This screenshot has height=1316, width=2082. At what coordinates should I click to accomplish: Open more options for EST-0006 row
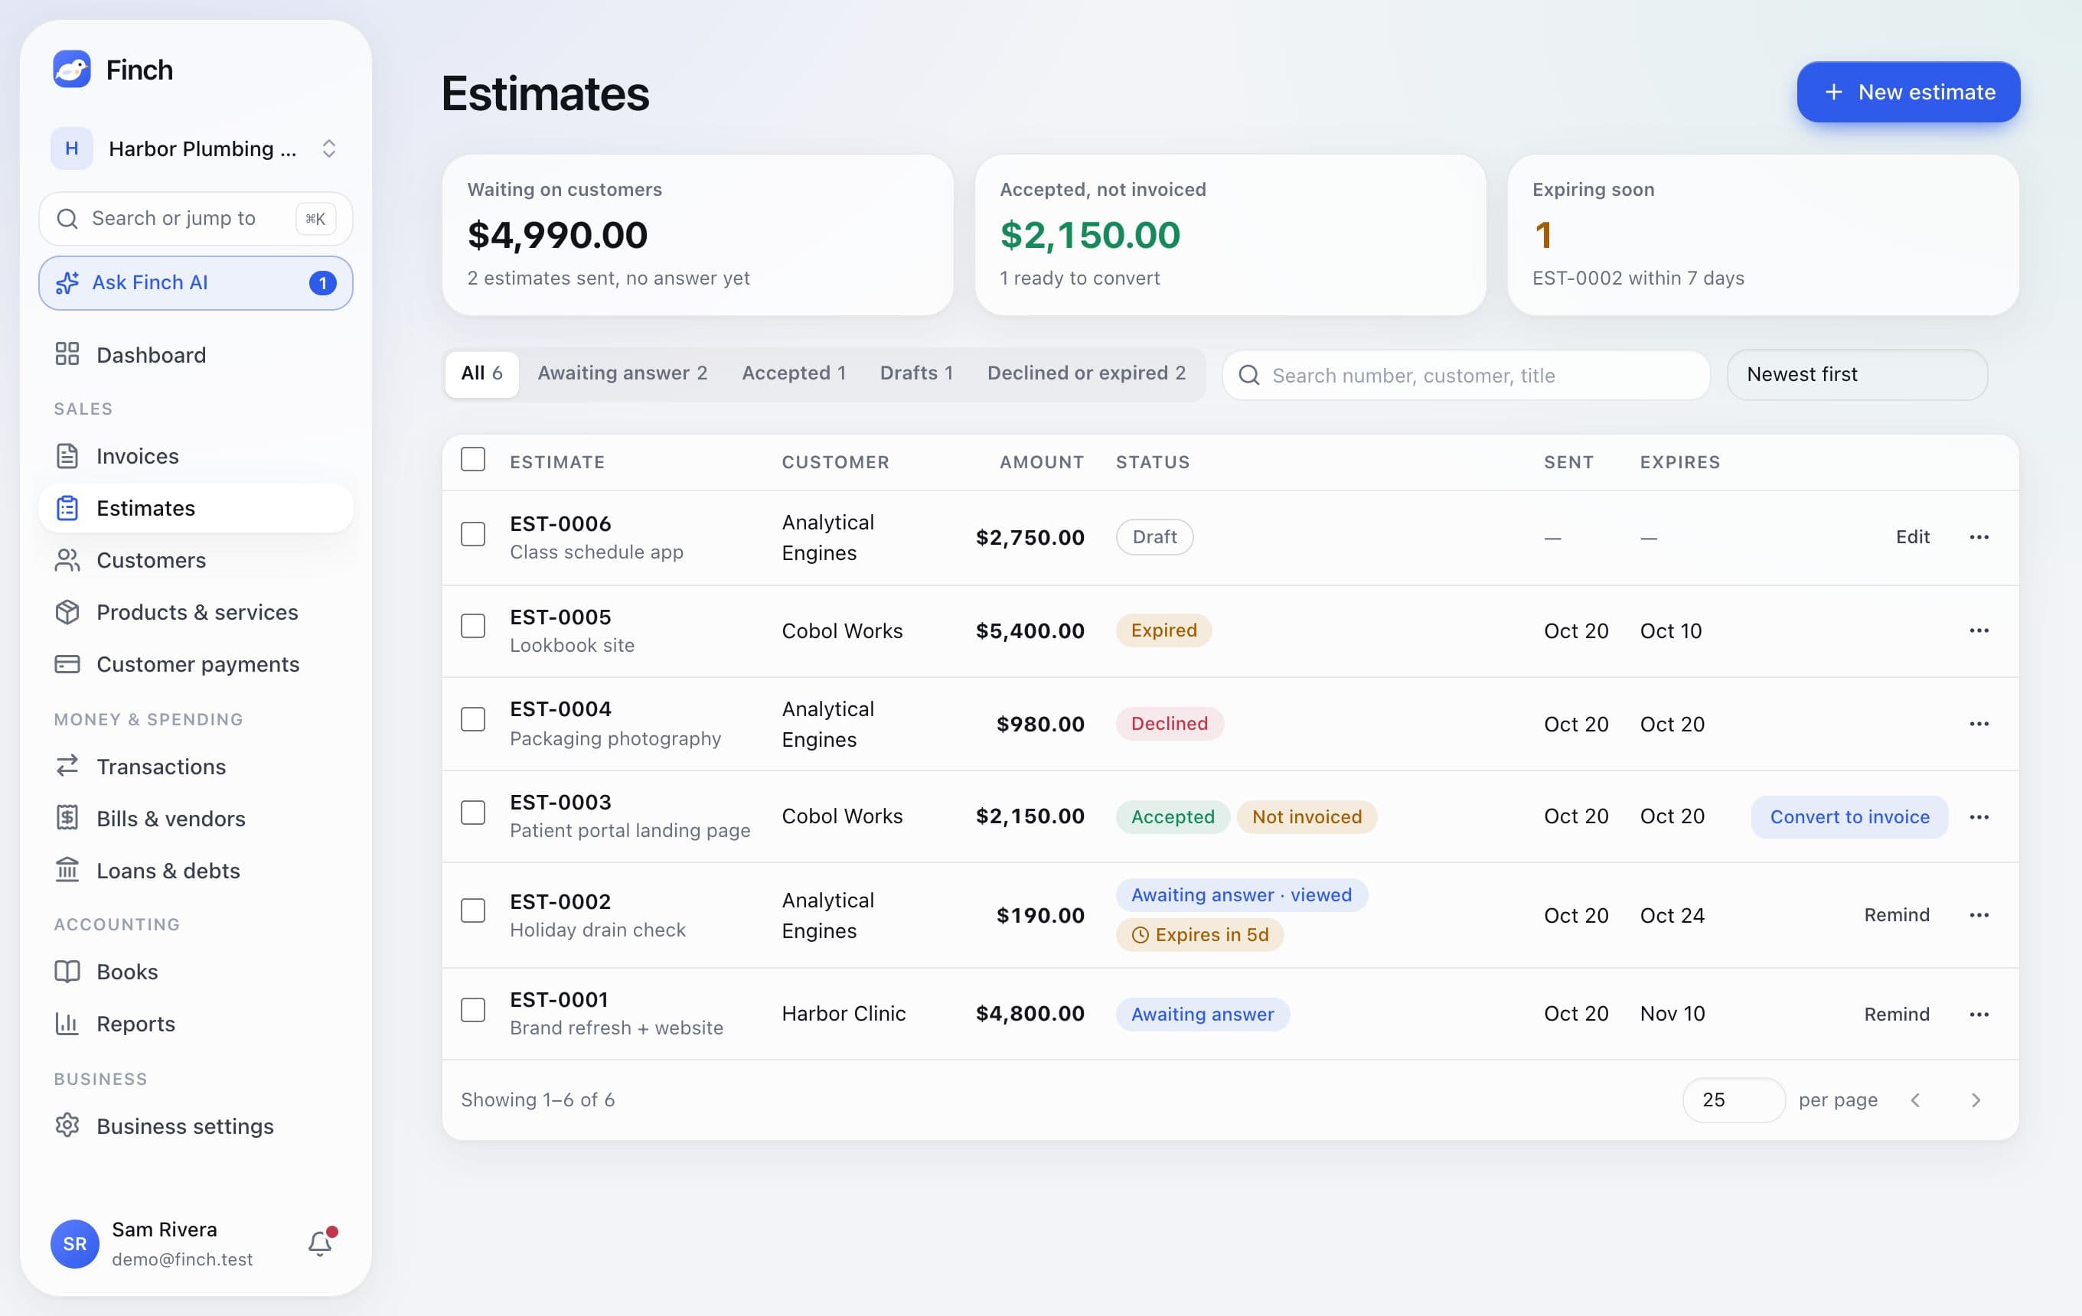(x=1978, y=536)
